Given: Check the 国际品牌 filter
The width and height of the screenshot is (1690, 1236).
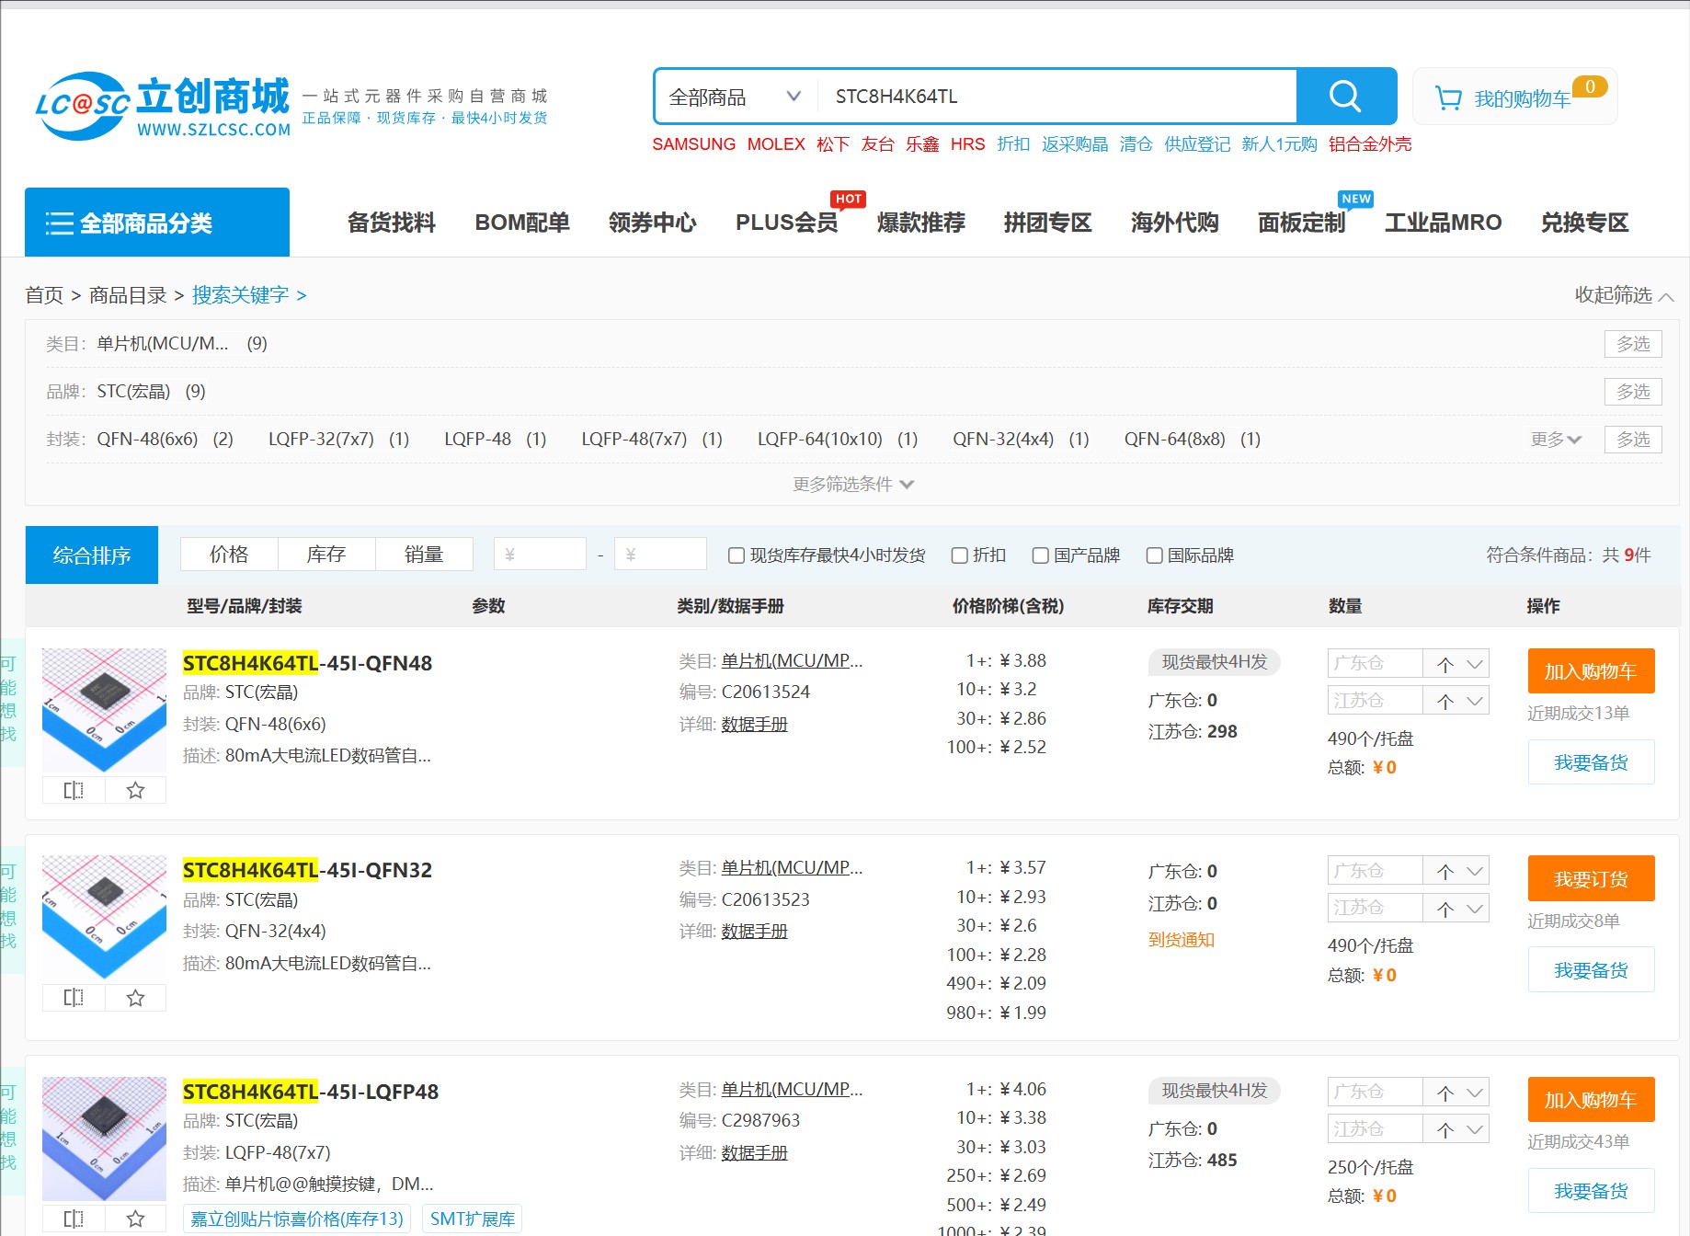Looking at the screenshot, I should pyautogui.click(x=1154, y=555).
